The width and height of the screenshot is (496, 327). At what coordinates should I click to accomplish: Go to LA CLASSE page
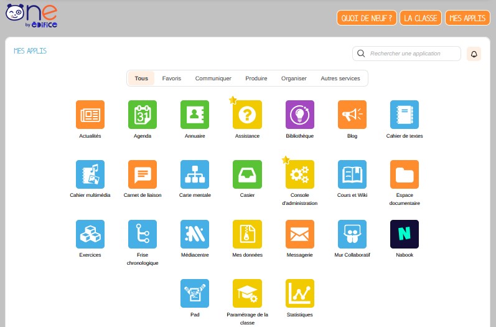[x=421, y=18]
